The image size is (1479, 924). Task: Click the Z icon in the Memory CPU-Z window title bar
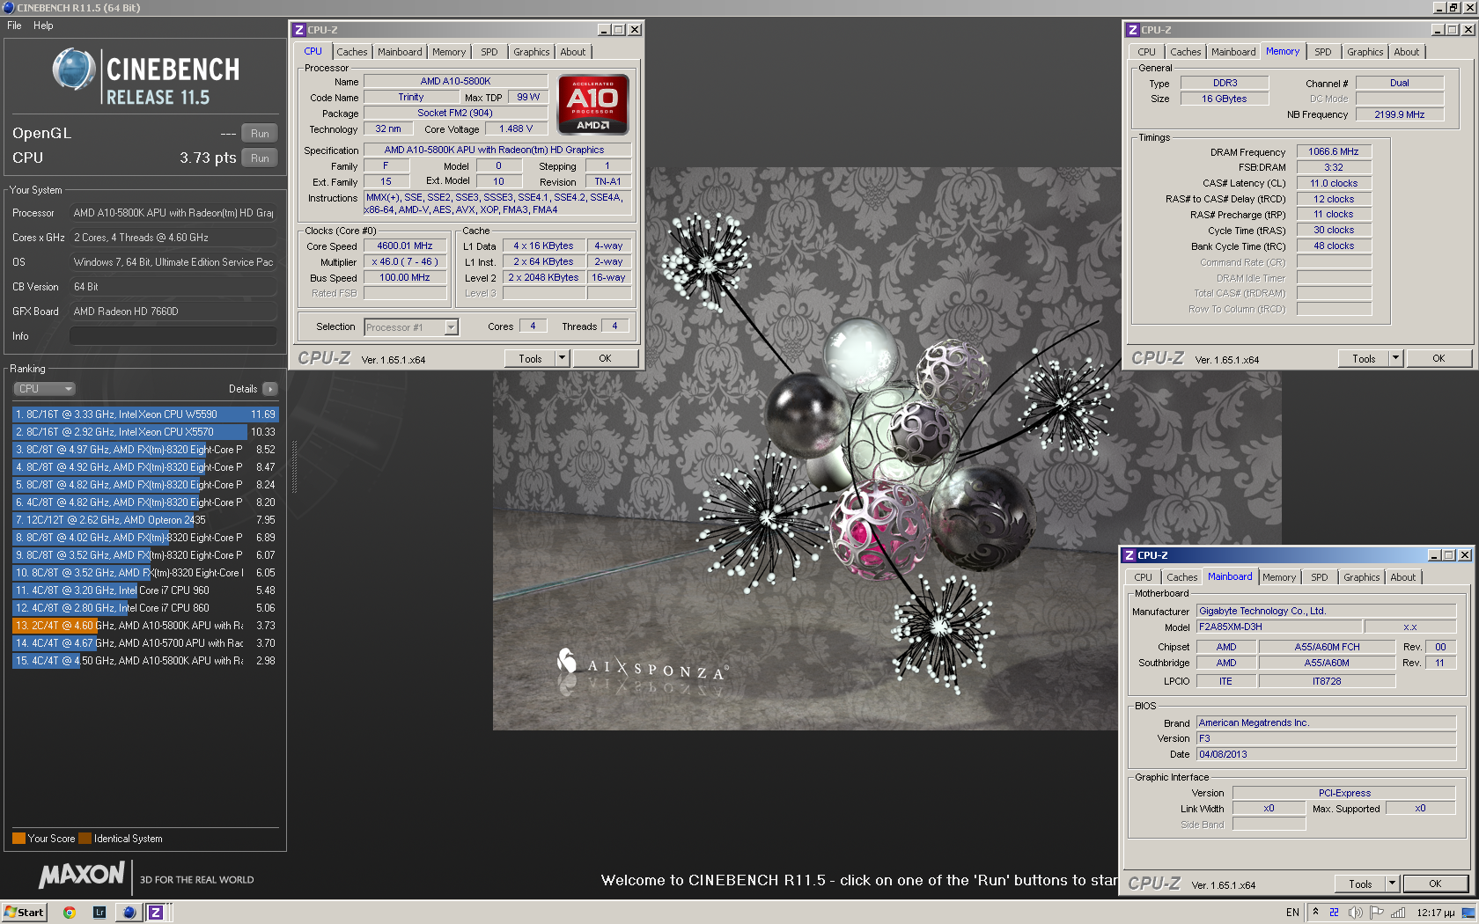tap(1133, 30)
